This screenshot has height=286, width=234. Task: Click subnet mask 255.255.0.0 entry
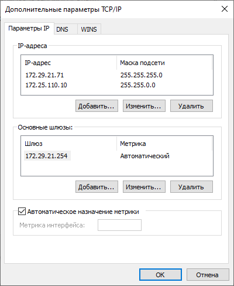[137, 85]
